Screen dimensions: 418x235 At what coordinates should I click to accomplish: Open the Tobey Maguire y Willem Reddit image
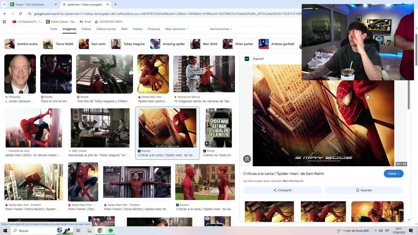[x=104, y=74]
